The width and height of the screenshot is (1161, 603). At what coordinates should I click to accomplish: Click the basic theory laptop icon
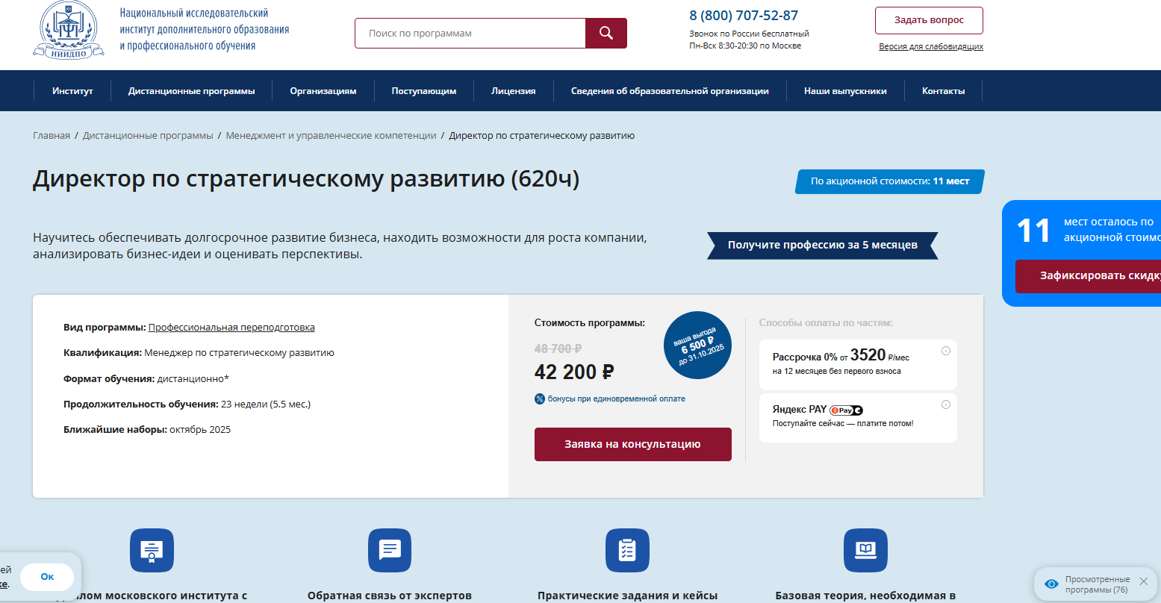pyautogui.click(x=865, y=551)
